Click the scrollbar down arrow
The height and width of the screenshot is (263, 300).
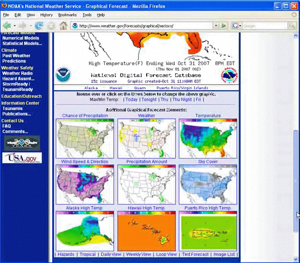click(296, 259)
